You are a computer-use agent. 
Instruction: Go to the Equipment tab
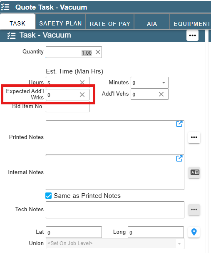coord(191,24)
